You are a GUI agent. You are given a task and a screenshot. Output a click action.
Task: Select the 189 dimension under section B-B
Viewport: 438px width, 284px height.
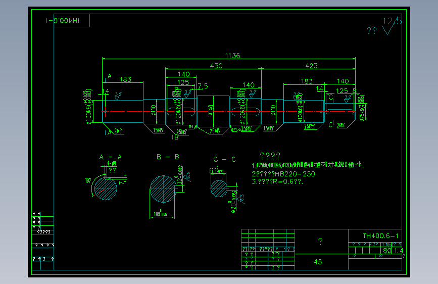[x=160, y=214]
